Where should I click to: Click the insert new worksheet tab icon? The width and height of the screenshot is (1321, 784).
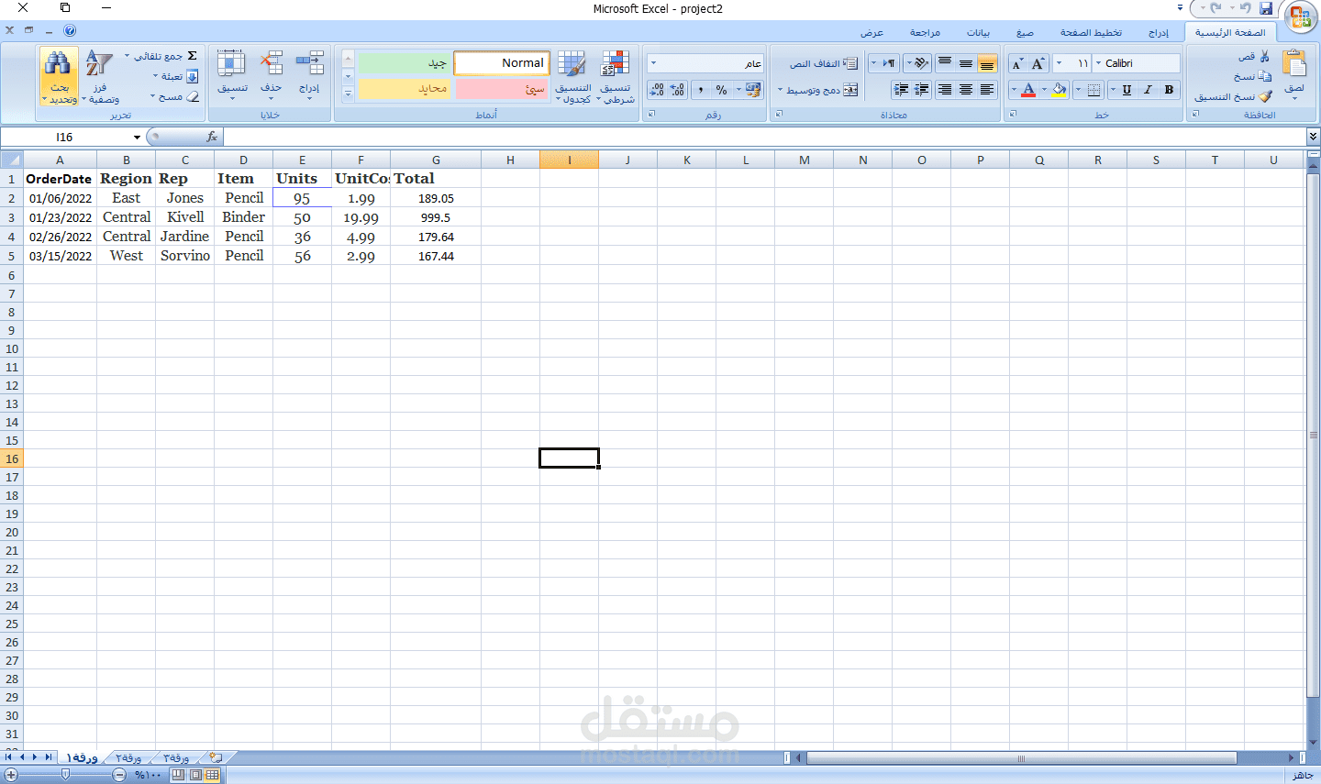tap(216, 757)
